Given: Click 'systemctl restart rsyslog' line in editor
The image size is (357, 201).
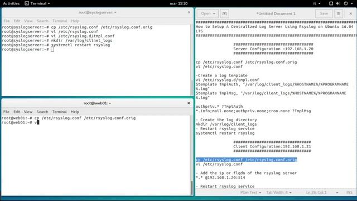Looking at the screenshot, I should click(225, 133).
